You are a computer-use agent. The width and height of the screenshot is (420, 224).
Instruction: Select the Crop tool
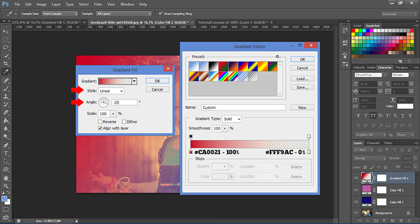[x=6, y=63]
